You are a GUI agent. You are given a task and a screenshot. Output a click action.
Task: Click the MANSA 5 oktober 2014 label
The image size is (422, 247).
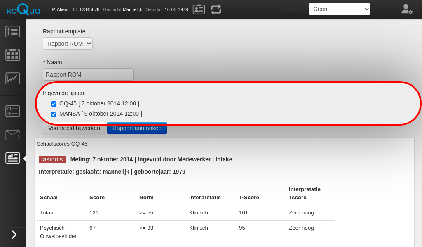(101, 114)
